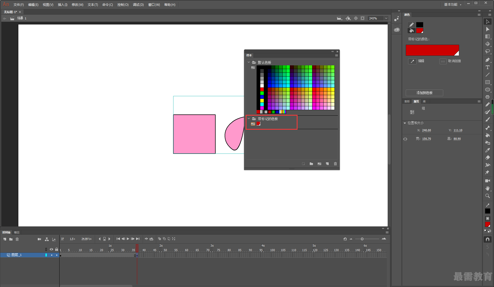The image size is (494, 287).
Task: Click 场景 1 breadcrumb
Action: [22, 18]
